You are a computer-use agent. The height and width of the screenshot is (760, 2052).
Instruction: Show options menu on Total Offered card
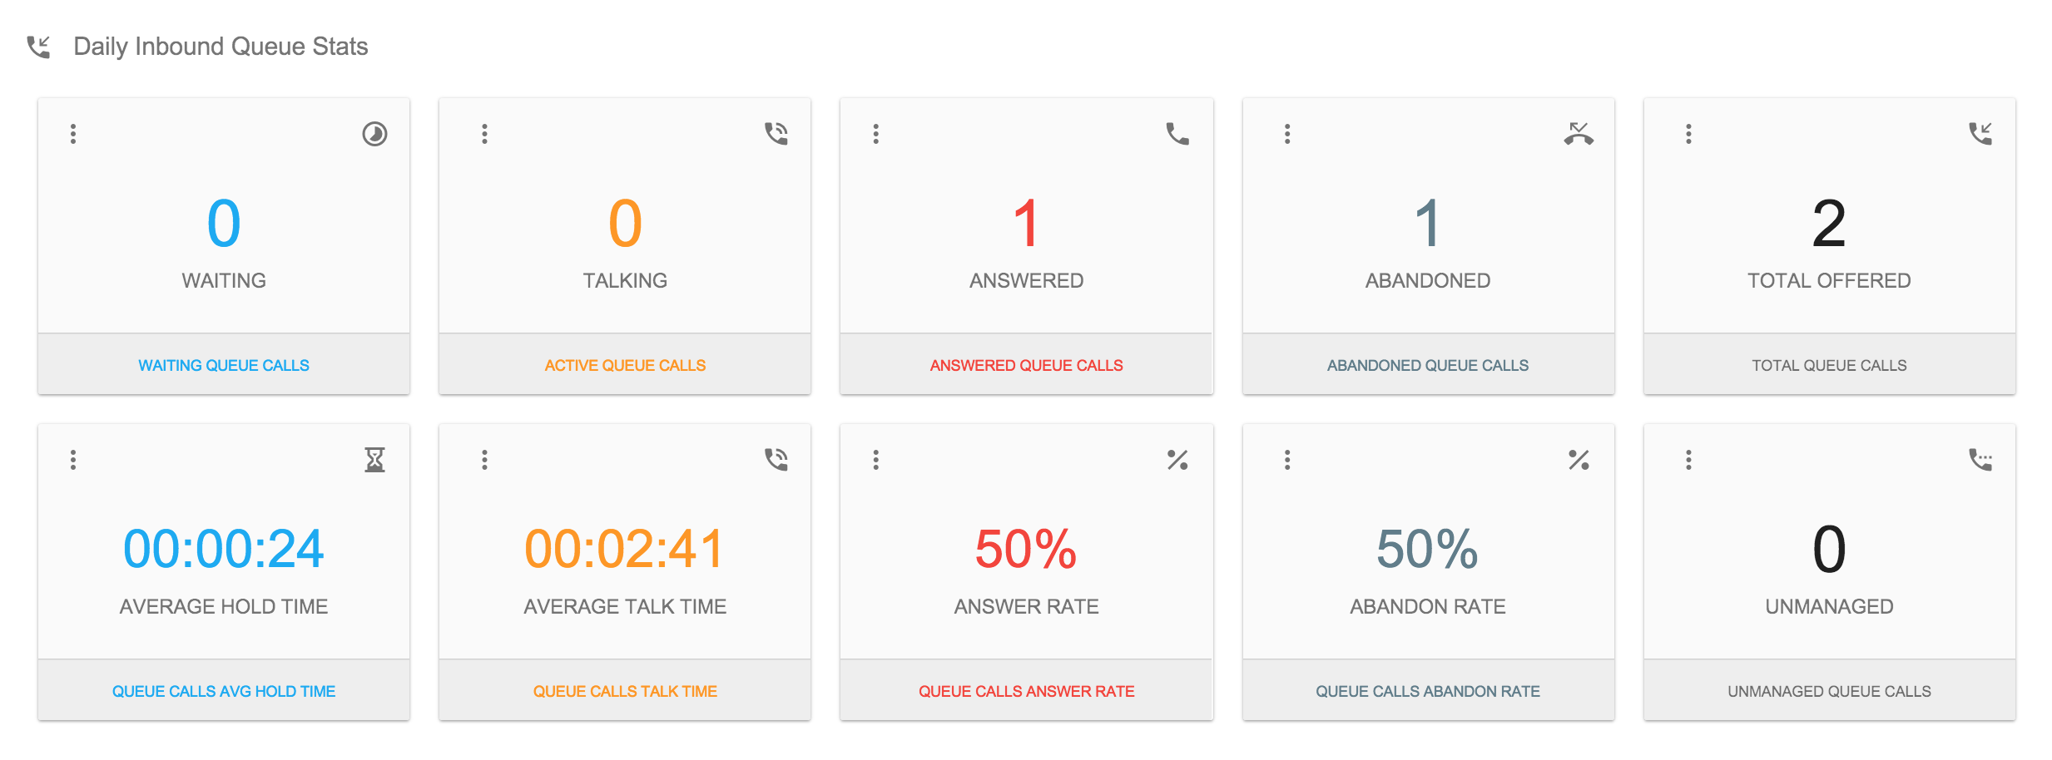(1688, 134)
